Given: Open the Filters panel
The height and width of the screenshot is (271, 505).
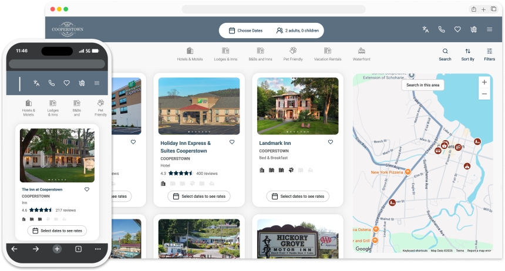Looking at the screenshot, I should tap(490, 55).
